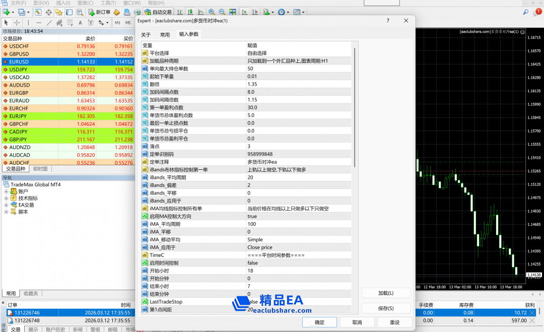Open the 关于 tab in Expert dialog
The height and width of the screenshot is (332, 544).
(146, 35)
